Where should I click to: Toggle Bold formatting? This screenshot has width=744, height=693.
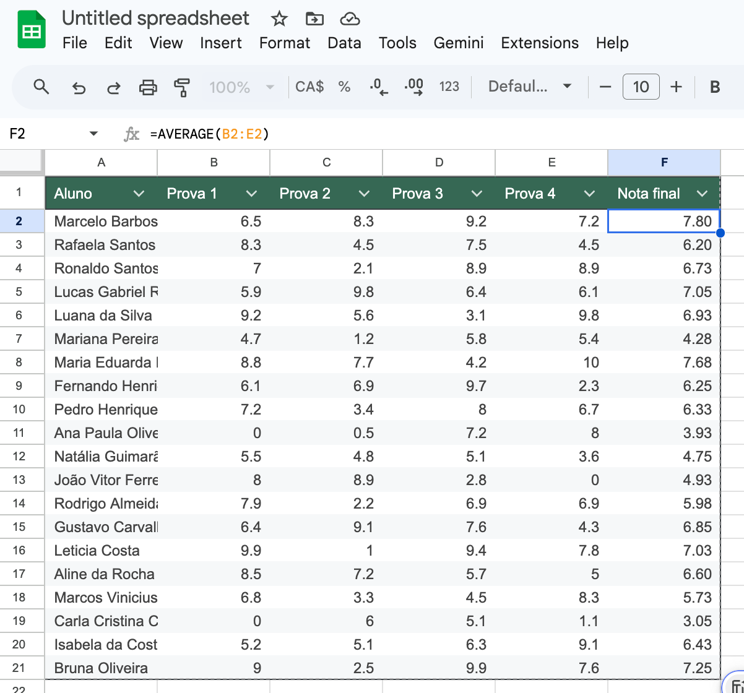click(715, 87)
